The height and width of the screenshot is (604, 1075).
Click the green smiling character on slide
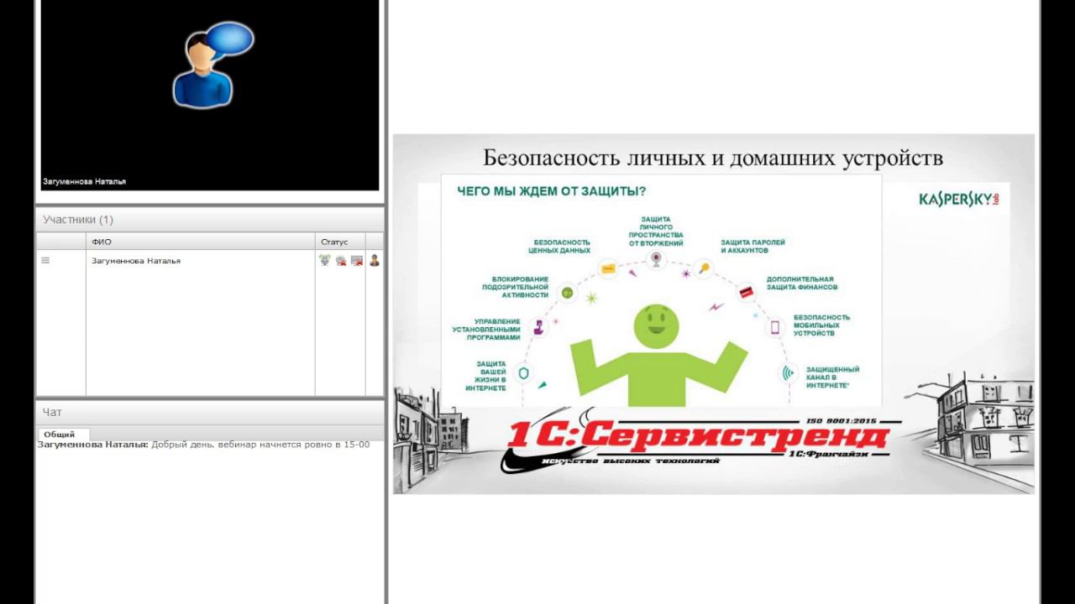click(658, 355)
